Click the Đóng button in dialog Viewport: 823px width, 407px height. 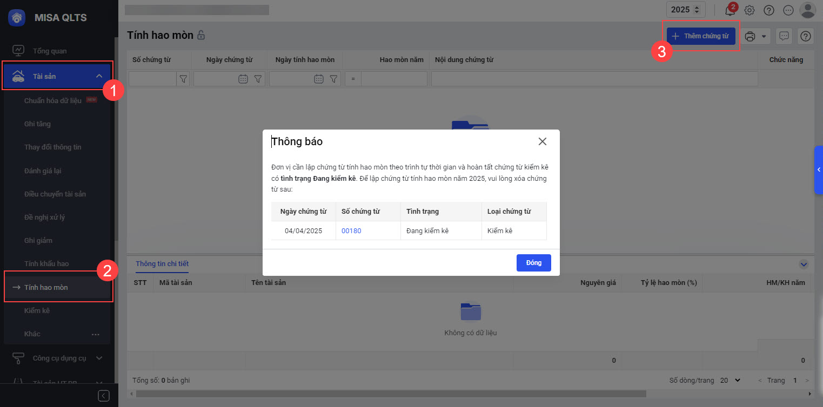534,263
